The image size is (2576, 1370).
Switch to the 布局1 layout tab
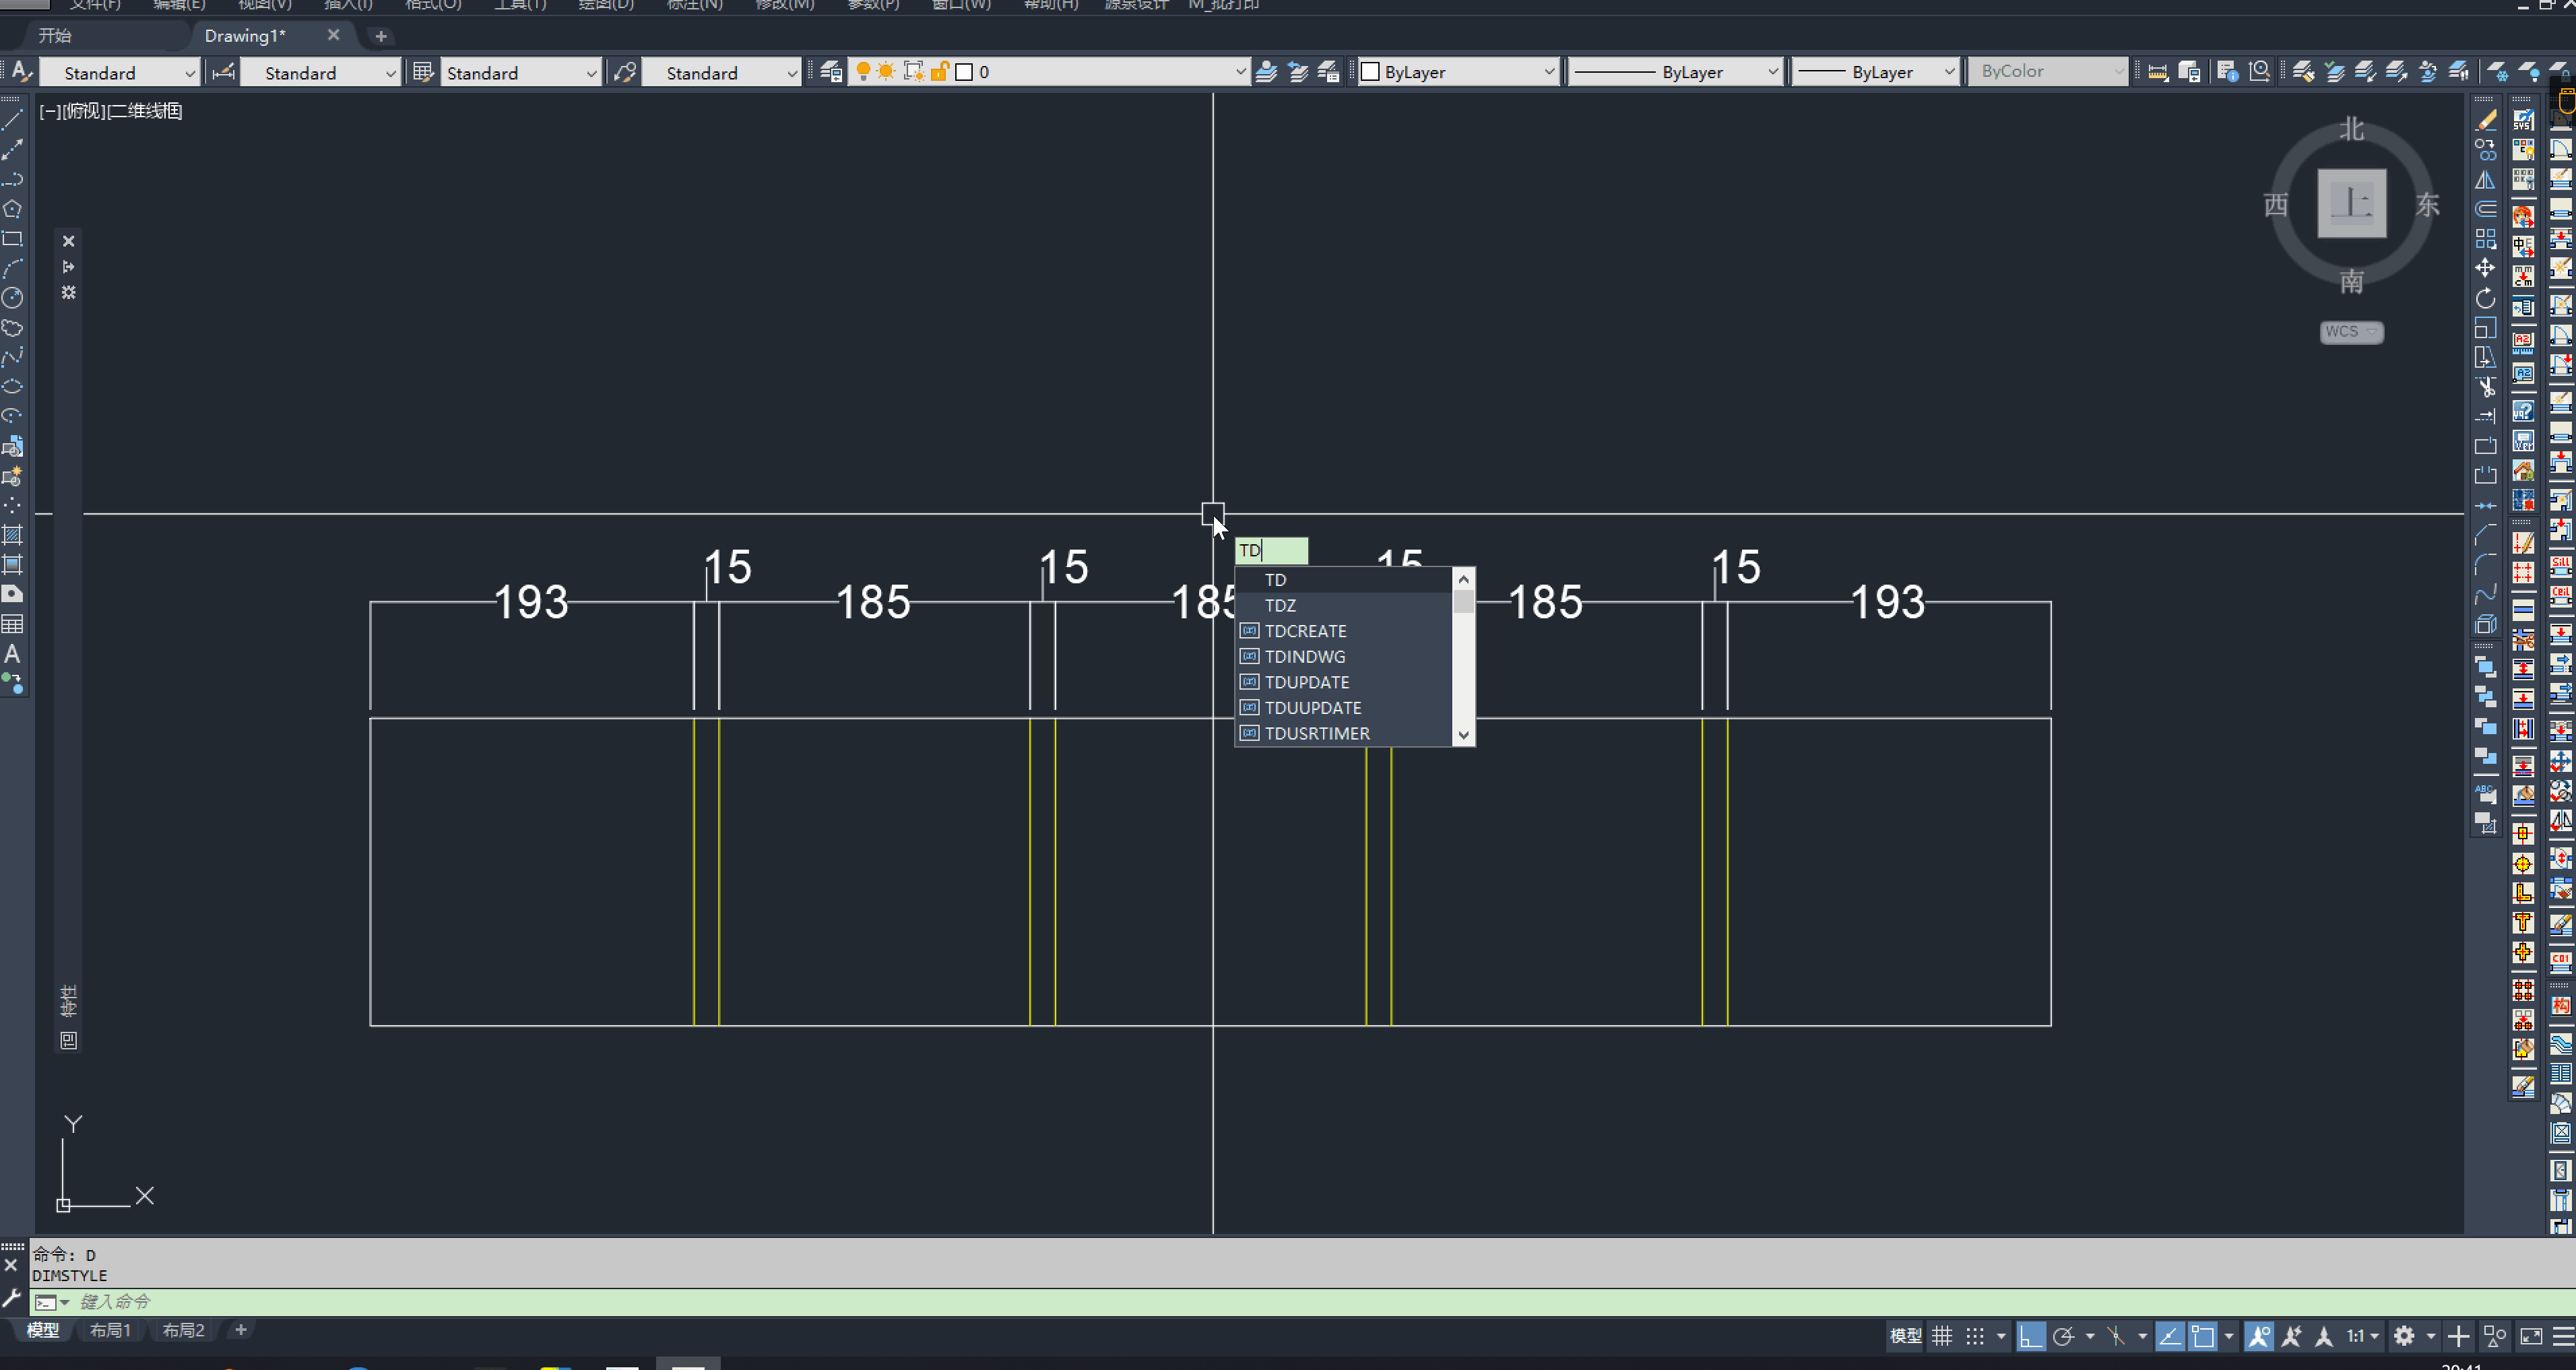110,1330
